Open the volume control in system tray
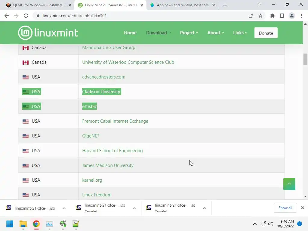The height and width of the screenshot is (231, 308). point(271,224)
